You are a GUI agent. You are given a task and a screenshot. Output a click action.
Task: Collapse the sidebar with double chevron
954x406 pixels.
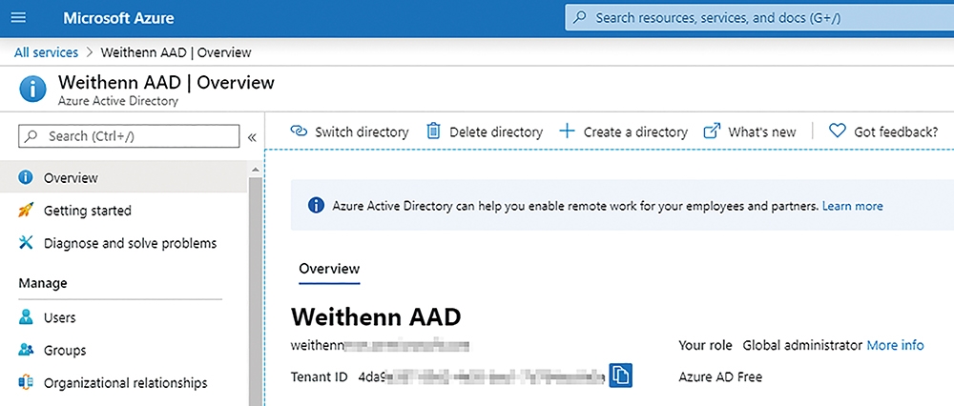(252, 137)
